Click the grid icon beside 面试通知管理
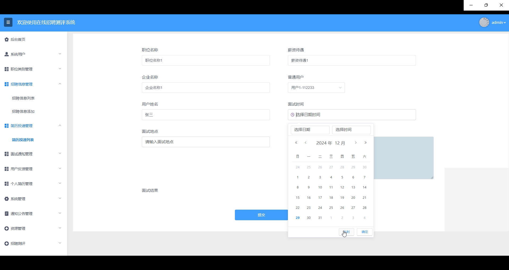The width and height of the screenshot is (509, 270). pyautogui.click(x=7, y=154)
